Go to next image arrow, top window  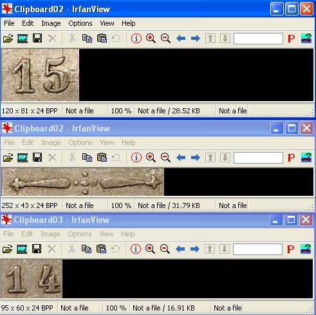click(195, 39)
